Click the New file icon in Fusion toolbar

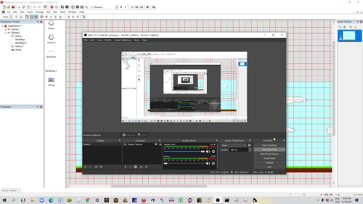[x=4, y=7]
